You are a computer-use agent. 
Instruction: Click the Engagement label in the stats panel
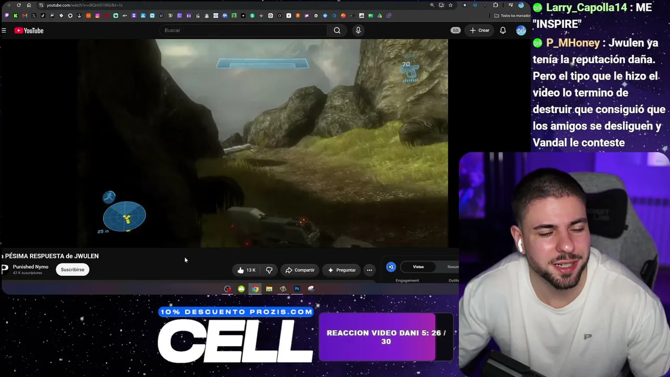tap(407, 281)
